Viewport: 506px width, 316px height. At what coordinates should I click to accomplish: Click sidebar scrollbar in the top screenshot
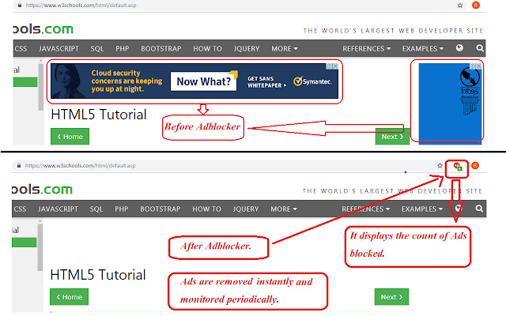(40, 87)
